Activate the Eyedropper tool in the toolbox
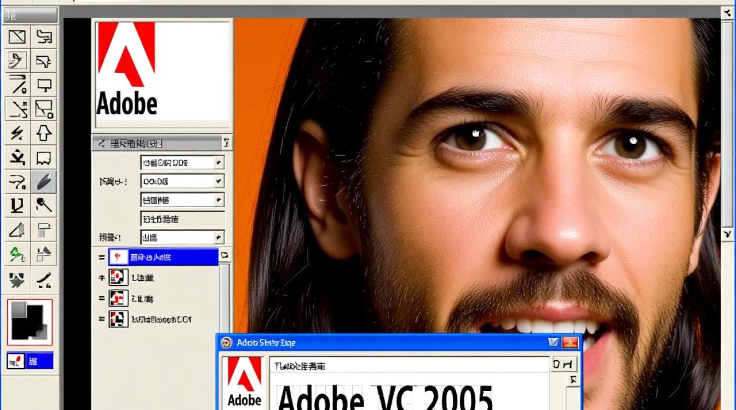 44,206
